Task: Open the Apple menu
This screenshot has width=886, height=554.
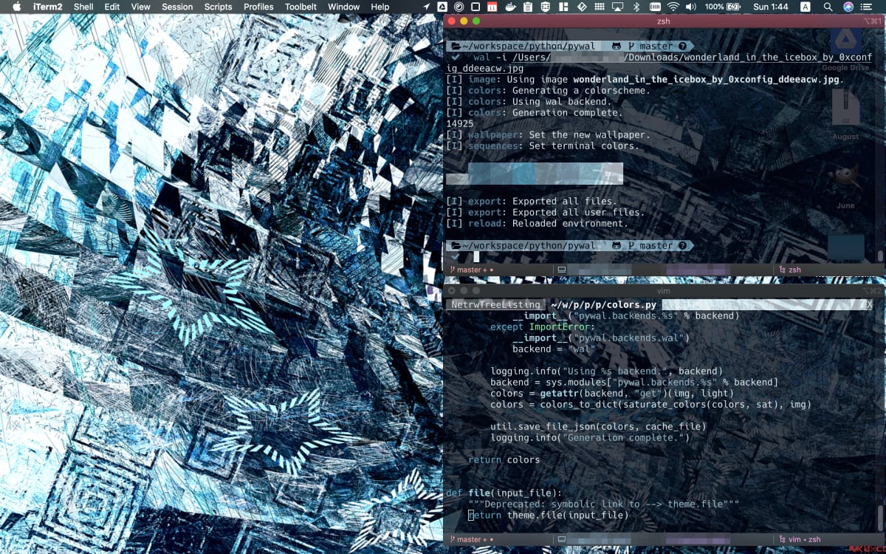Action: pyautogui.click(x=16, y=7)
